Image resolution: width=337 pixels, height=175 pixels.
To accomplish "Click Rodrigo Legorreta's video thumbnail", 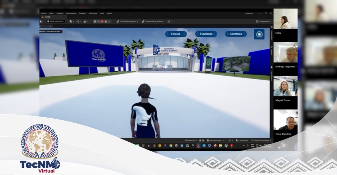I will click(285, 52).
